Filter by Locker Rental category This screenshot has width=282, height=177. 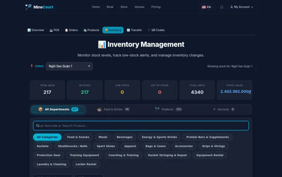click(x=86, y=164)
